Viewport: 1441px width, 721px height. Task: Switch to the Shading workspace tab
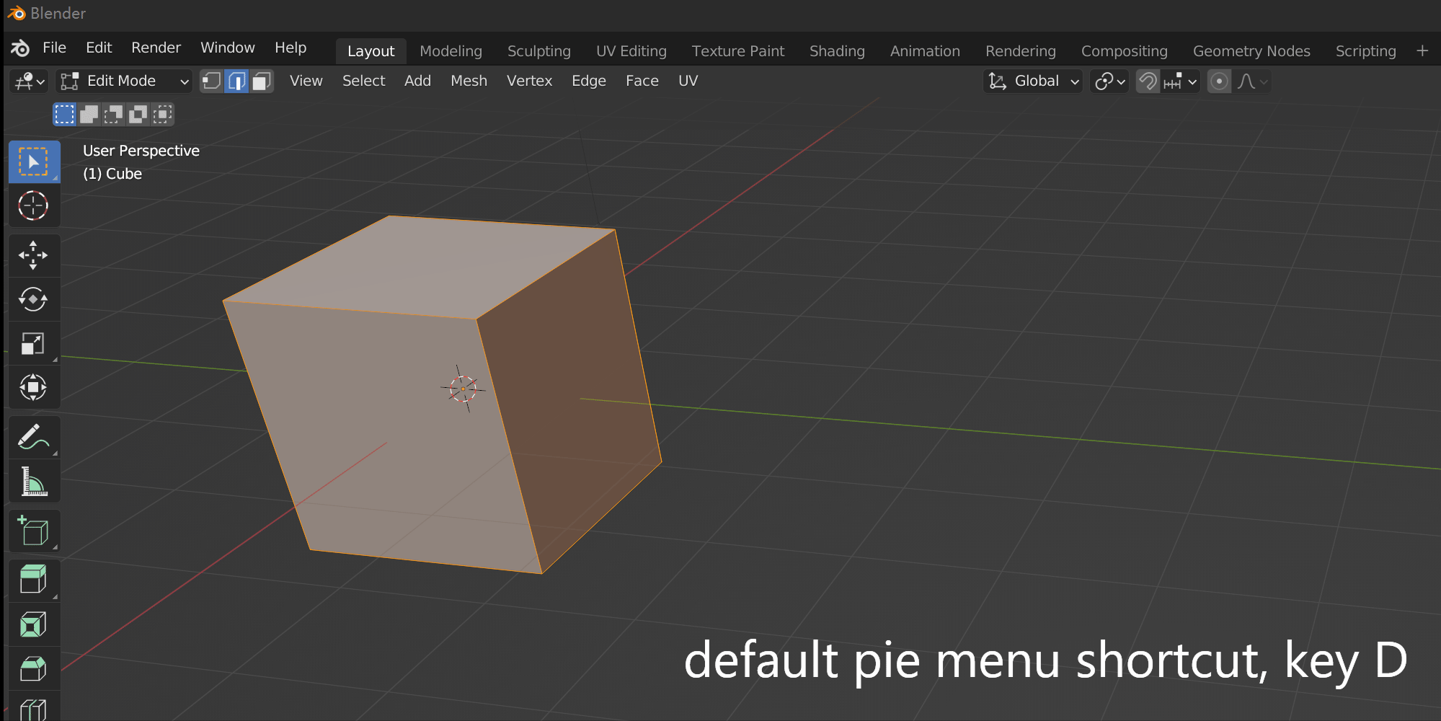point(836,51)
